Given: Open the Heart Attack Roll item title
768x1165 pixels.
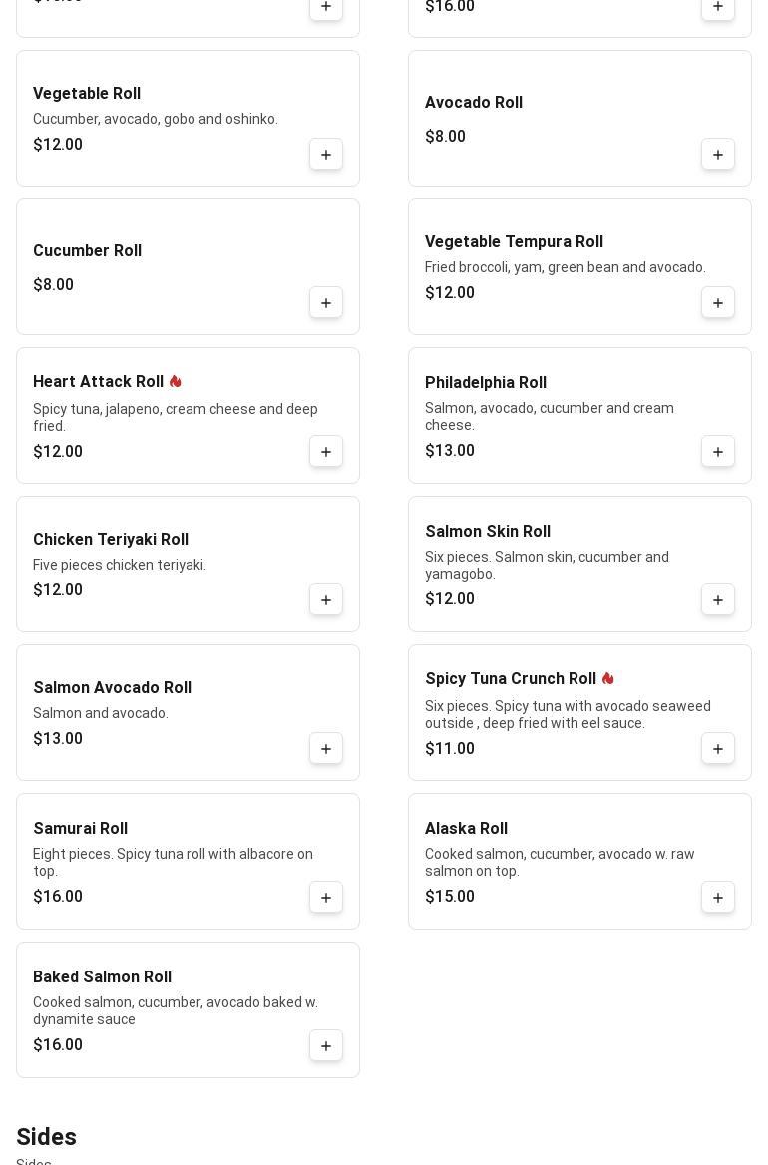Looking at the screenshot, I should pos(98,382).
